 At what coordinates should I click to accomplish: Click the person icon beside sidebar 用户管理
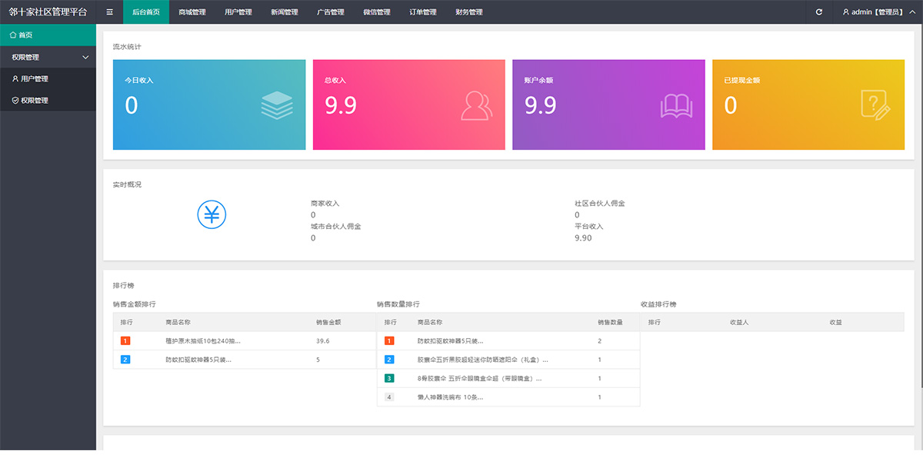tap(15, 78)
